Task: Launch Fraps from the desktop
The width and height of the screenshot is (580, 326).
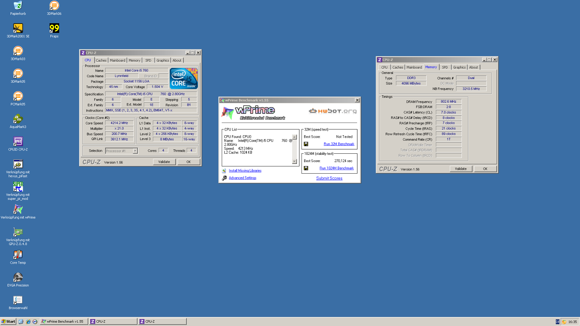Action: pos(54,28)
